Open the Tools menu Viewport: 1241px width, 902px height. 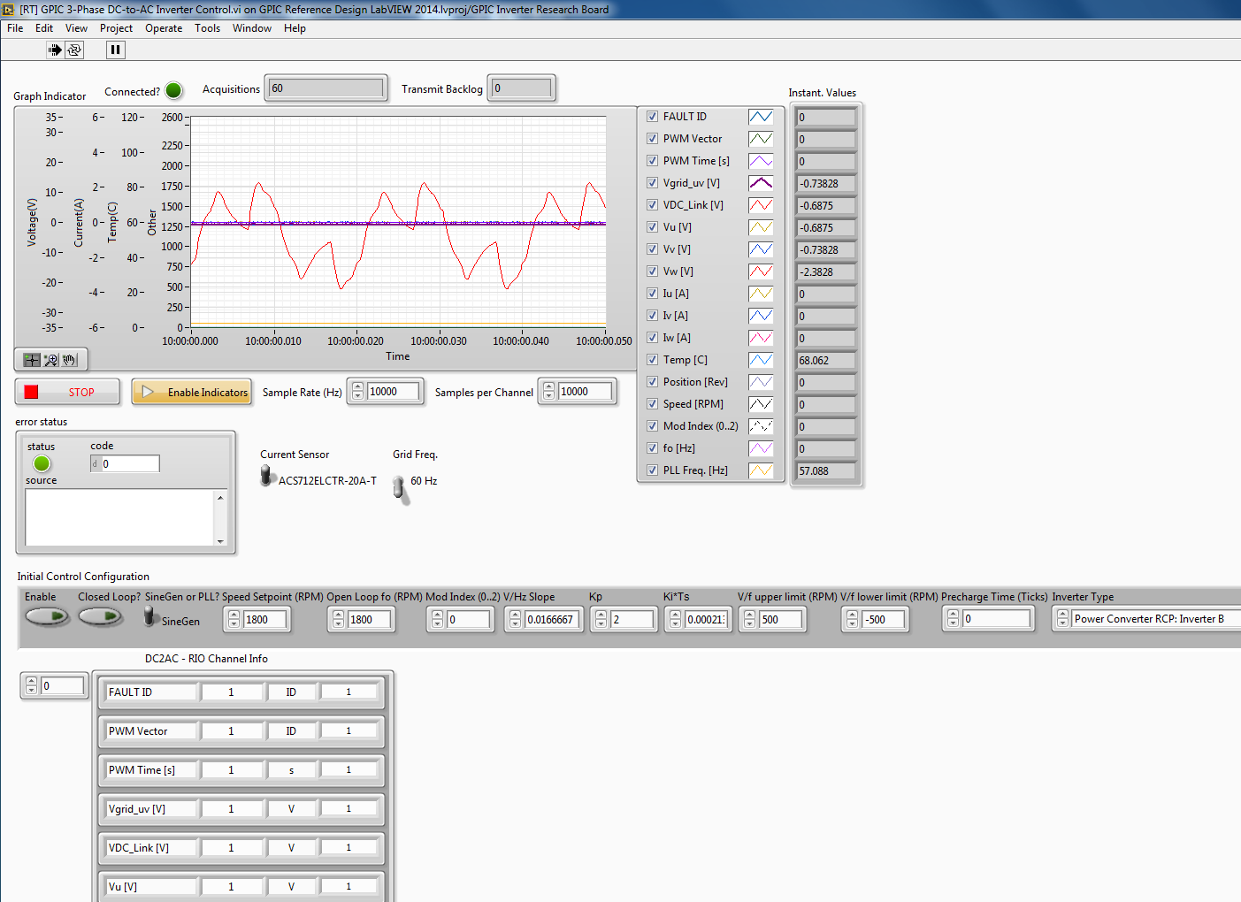click(x=207, y=28)
